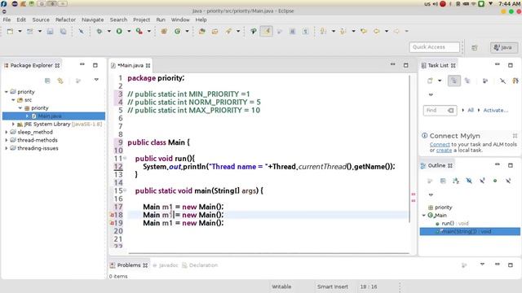
Task: Toggle Show Whitespace Characters icon
Action: tap(306, 31)
